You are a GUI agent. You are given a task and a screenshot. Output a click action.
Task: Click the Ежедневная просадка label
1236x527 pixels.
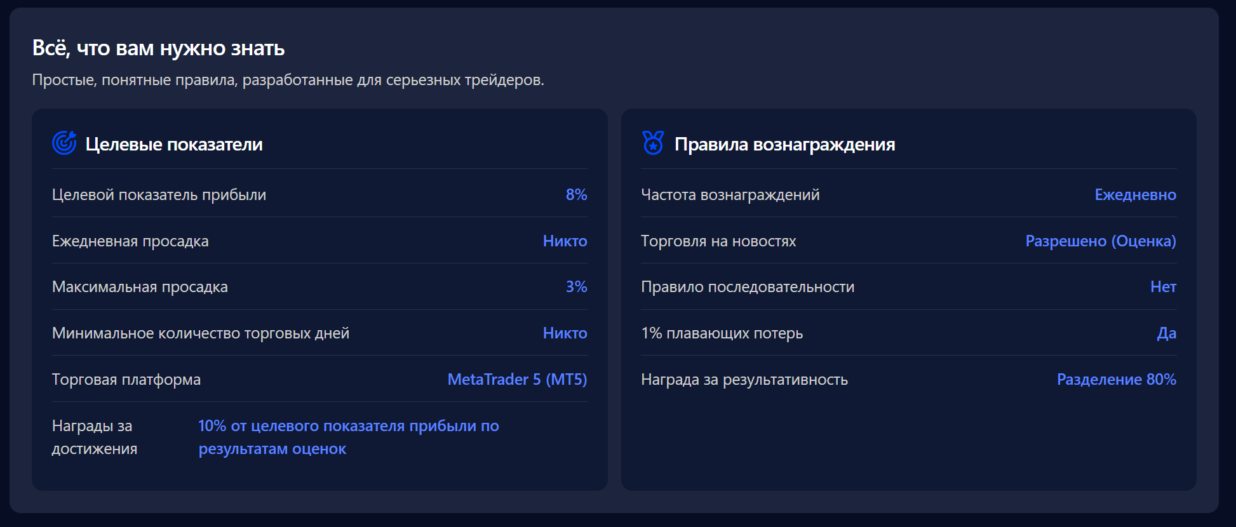[130, 241]
